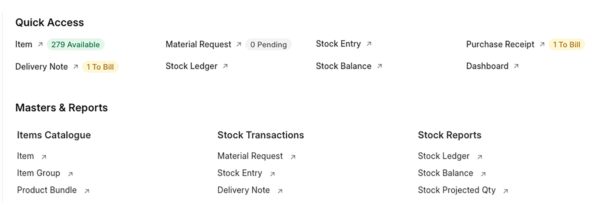Open Delivery Note shortcut in Quick Access
The width and height of the screenshot is (604, 213).
(42, 67)
